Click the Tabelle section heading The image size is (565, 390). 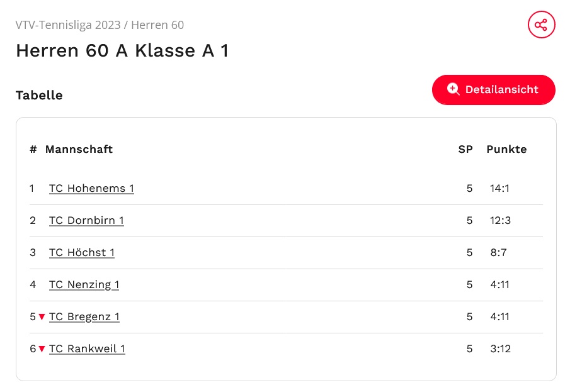pos(39,95)
